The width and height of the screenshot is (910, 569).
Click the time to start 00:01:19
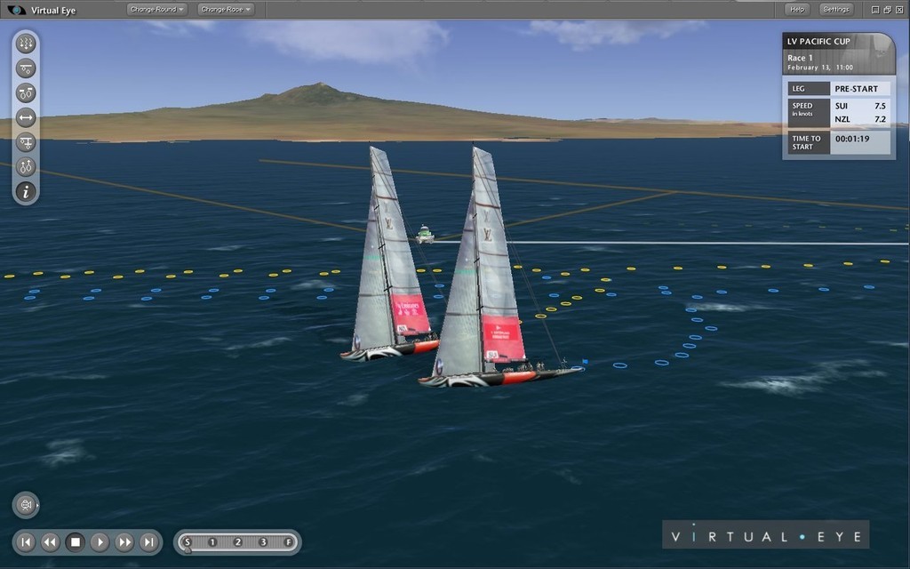coord(852,139)
